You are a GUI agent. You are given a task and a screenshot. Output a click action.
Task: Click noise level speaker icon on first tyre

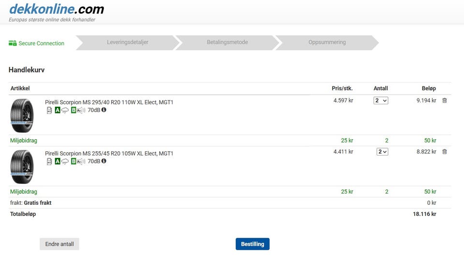[81, 110]
